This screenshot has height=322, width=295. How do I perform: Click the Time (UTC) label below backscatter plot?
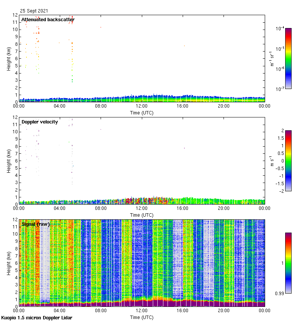(141, 113)
